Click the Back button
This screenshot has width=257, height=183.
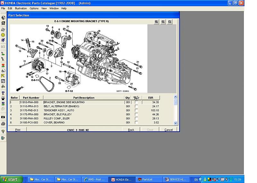[x=131, y=130]
